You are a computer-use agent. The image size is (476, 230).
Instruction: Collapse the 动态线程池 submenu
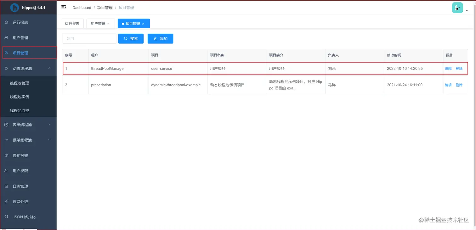49,68
